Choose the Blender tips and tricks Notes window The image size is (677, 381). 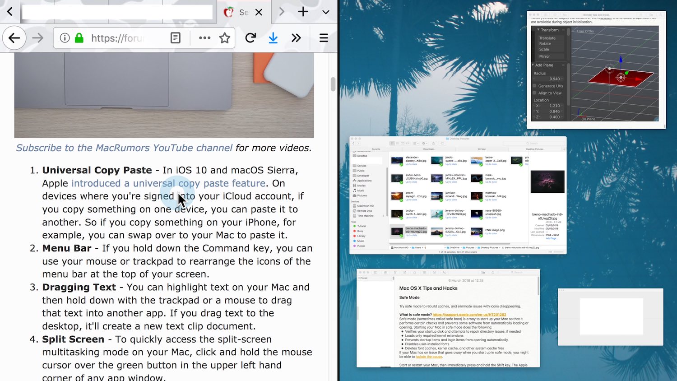click(x=596, y=70)
